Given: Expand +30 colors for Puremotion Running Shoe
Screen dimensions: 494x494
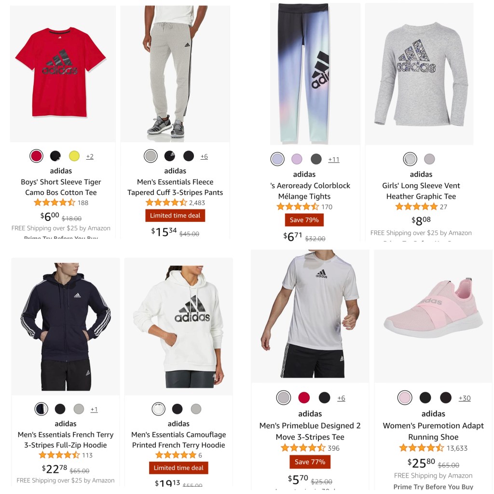Looking at the screenshot, I should 465,398.
